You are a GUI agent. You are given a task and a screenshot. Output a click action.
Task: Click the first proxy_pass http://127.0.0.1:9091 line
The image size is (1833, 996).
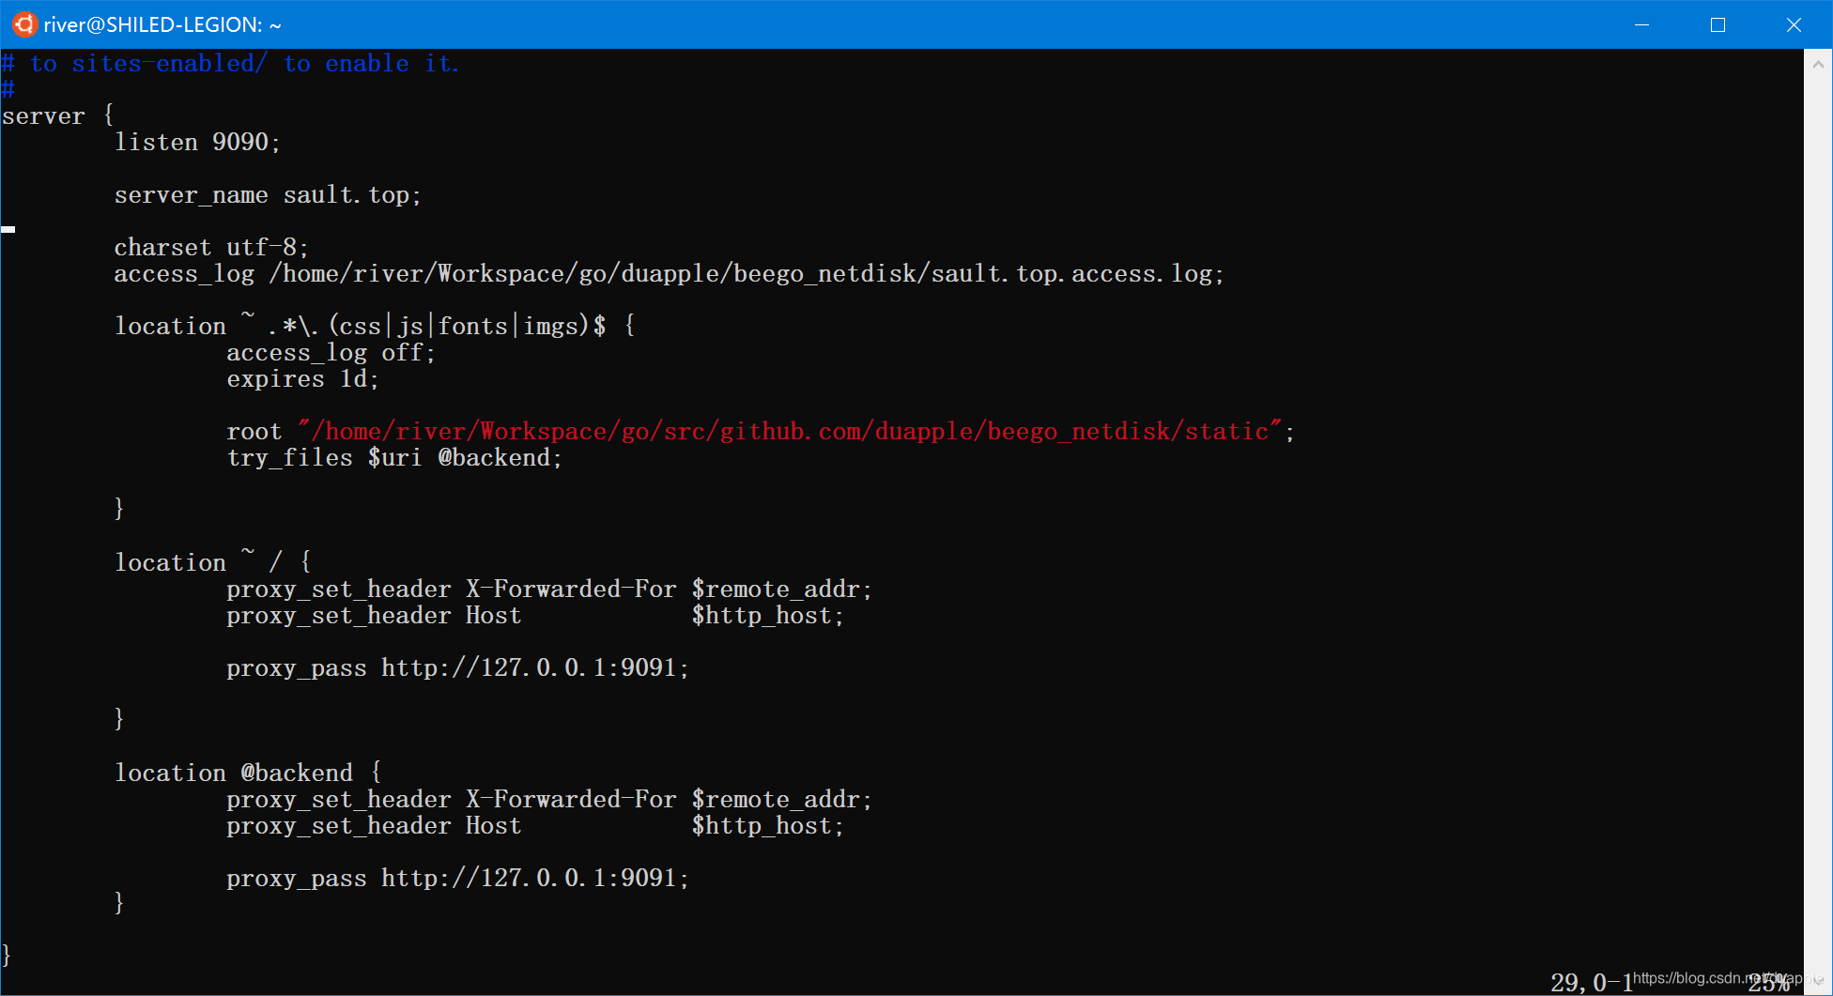point(457,667)
